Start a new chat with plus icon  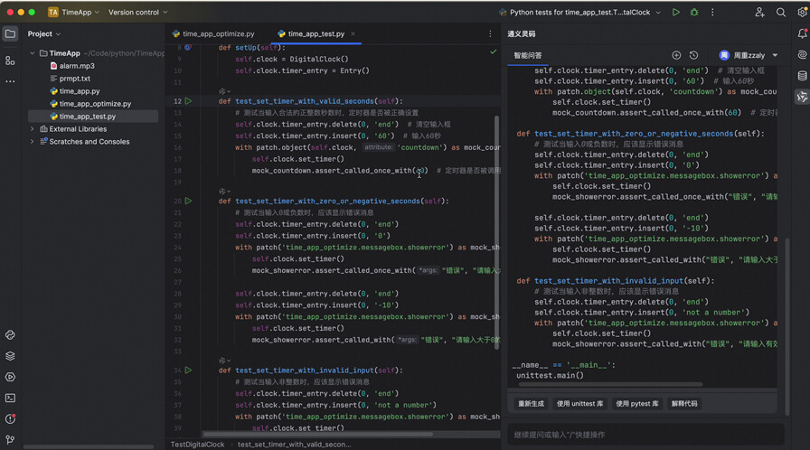tap(676, 55)
